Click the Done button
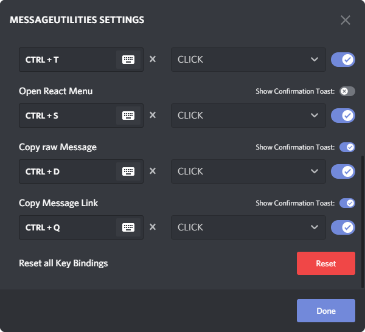The height and width of the screenshot is (332, 365). (x=326, y=311)
